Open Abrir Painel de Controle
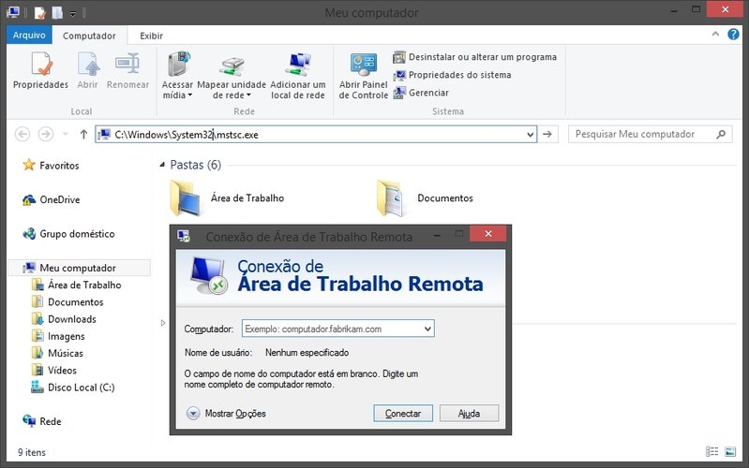The width and height of the screenshot is (749, 468). coord(364,76)
